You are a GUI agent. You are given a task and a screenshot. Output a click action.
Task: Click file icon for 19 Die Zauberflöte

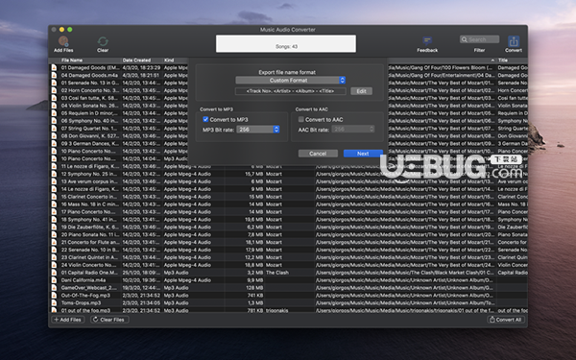(54, 227)
